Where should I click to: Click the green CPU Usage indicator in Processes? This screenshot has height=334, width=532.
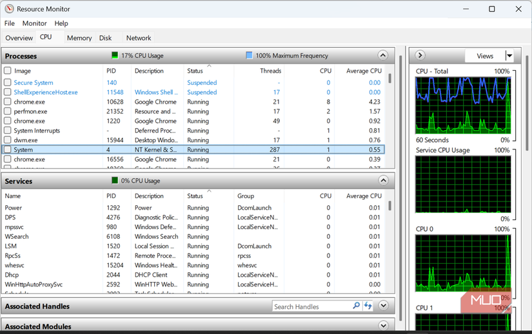[x=115, y=55]
